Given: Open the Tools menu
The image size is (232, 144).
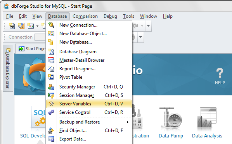Looking at the screenshot, I should [x=128, y=16].
